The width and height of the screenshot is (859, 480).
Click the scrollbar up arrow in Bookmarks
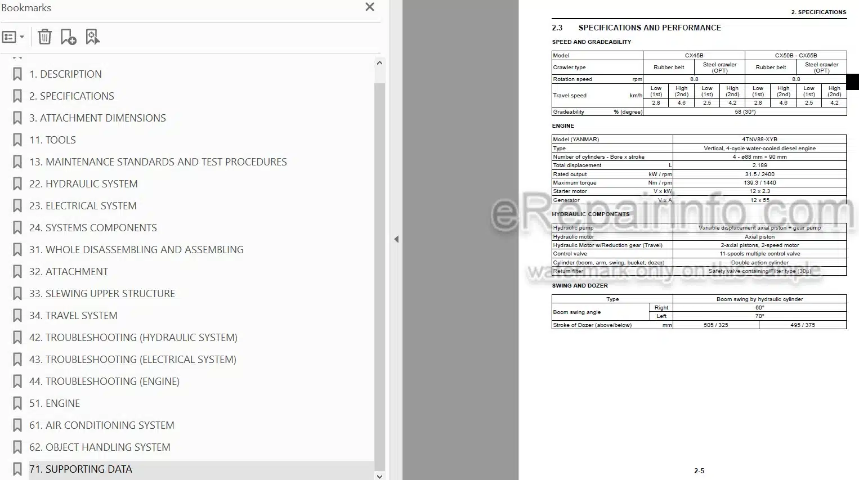pos(379,63)
